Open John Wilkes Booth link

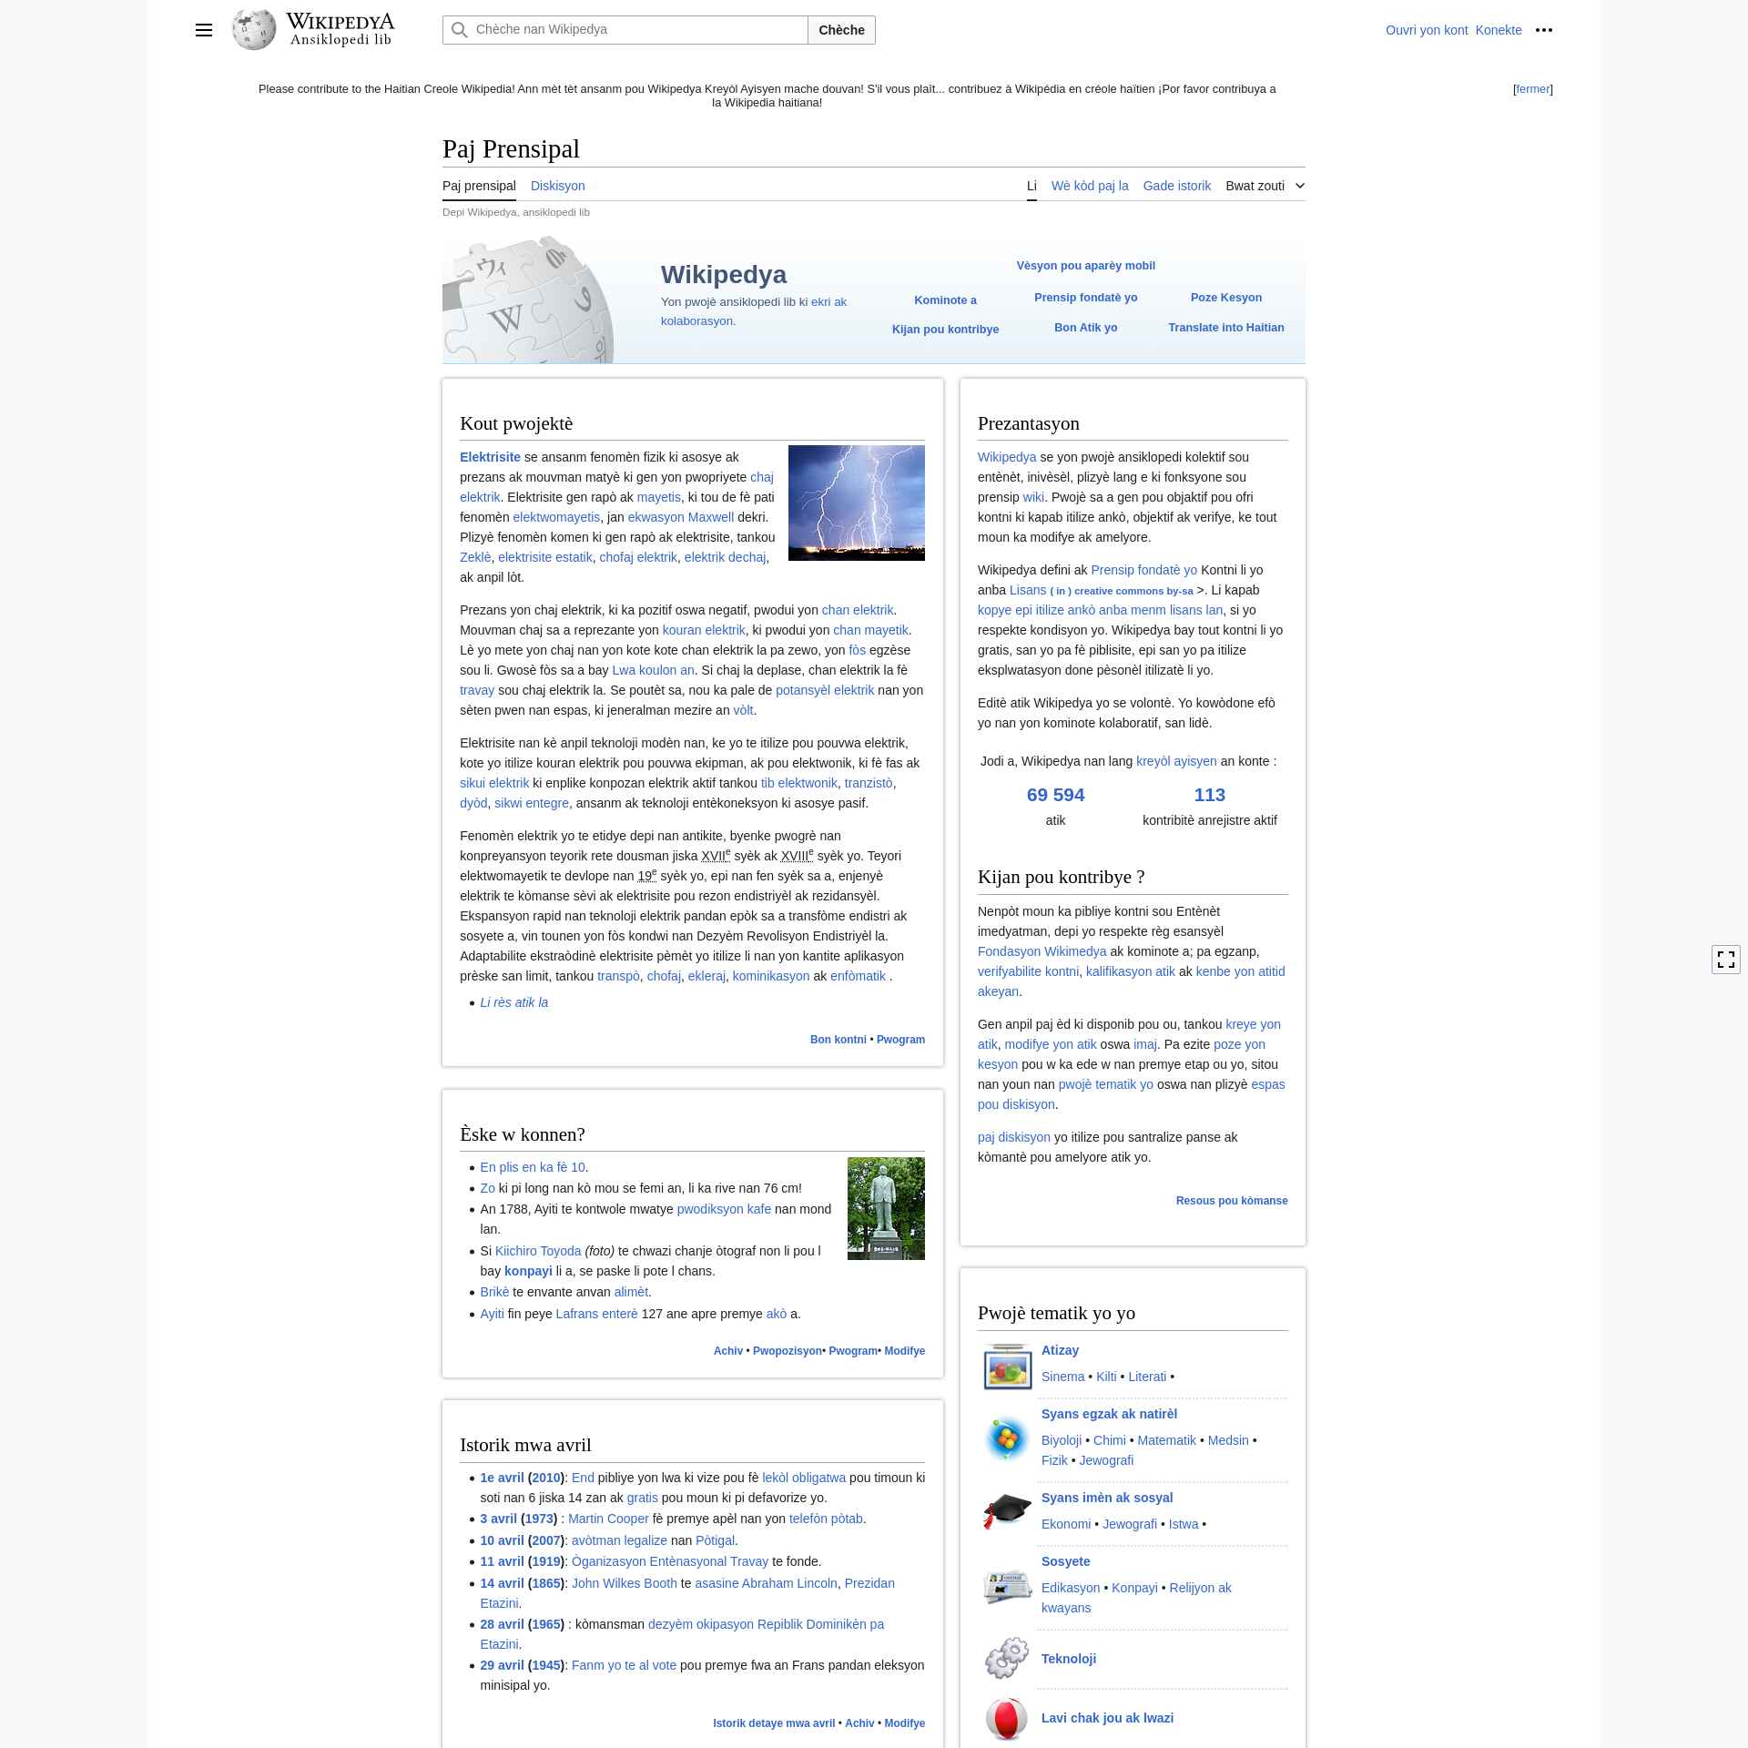[624, 1583]
